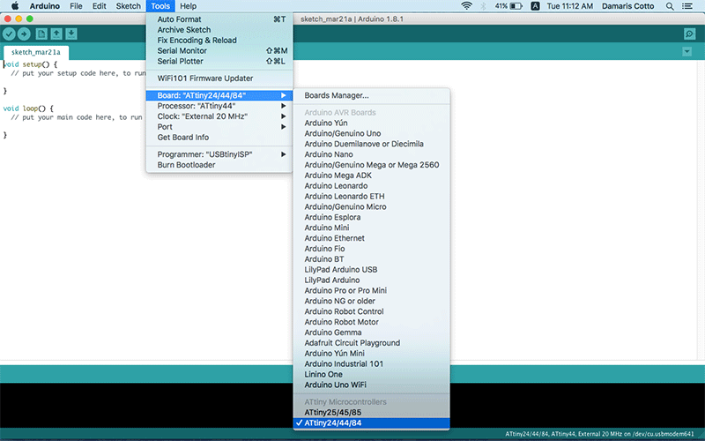Viewport: 705px width, 441px height.
Task: Select Arduino Mini board
Action: (371, 228)
